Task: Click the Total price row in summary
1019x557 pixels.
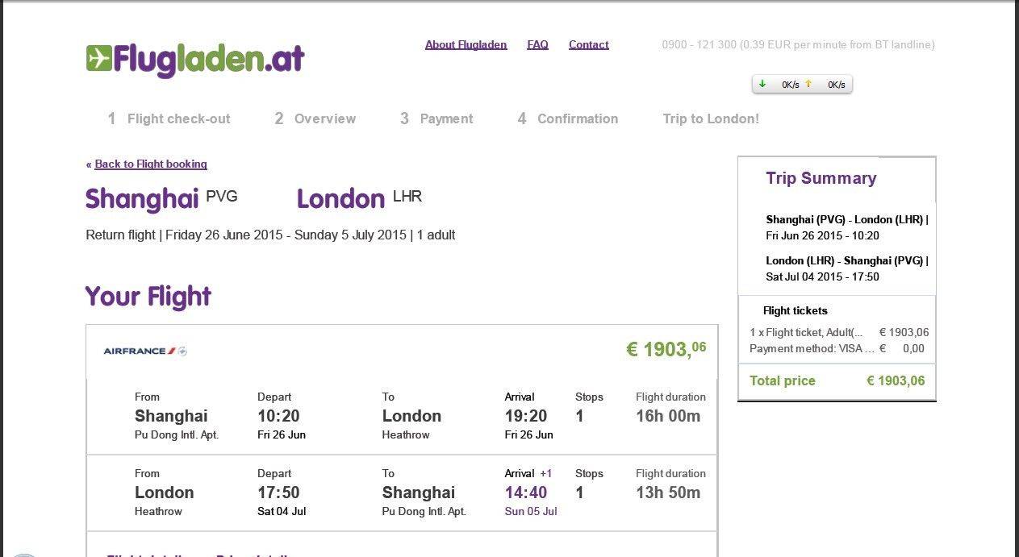Action: click(x=837, y=380)
